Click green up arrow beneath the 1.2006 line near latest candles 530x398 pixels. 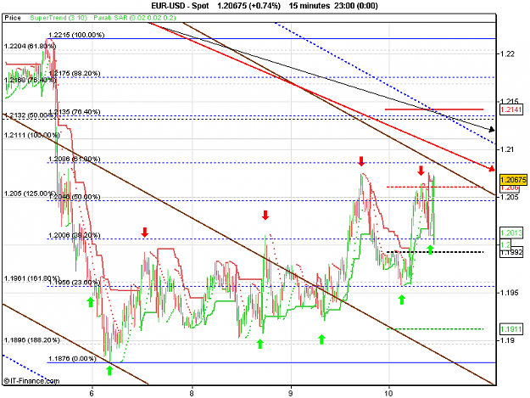click(x=430, y=249)
